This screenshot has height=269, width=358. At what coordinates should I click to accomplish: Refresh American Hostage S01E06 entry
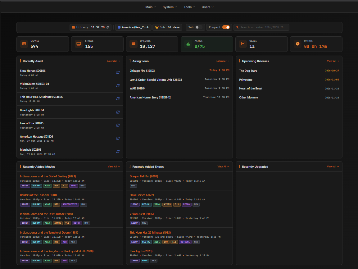click(x=118, y=138)
